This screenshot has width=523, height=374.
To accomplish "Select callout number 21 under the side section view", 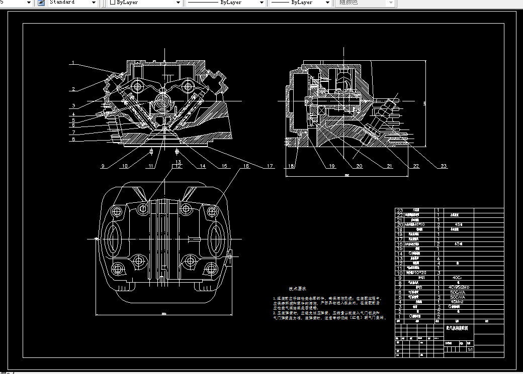I will (x=389, y=166).
